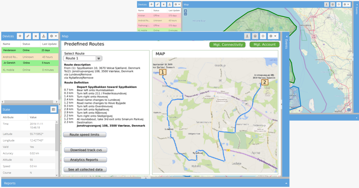Click the pencil edit icon in front Devices panel

coord(28,36)
